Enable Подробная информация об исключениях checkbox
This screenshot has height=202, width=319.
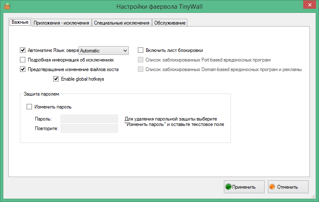click(x=22, y=60)
